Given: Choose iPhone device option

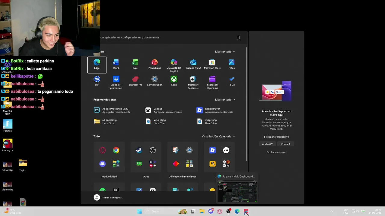Looking at the screenshot, I should (285, 144).
